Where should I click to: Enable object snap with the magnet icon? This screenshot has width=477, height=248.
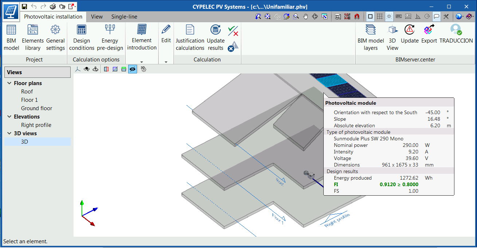pyautogui.click(x=356, y=16)
